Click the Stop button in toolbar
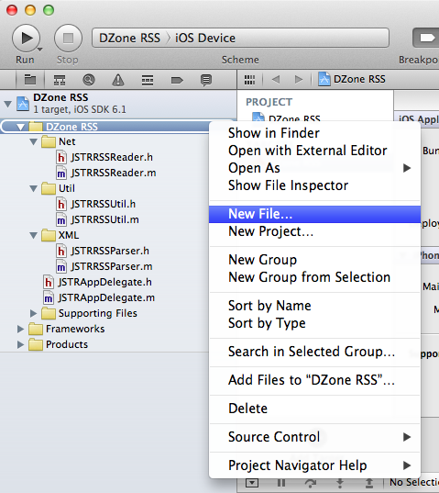Screen dimensions: 439x493 68,38
